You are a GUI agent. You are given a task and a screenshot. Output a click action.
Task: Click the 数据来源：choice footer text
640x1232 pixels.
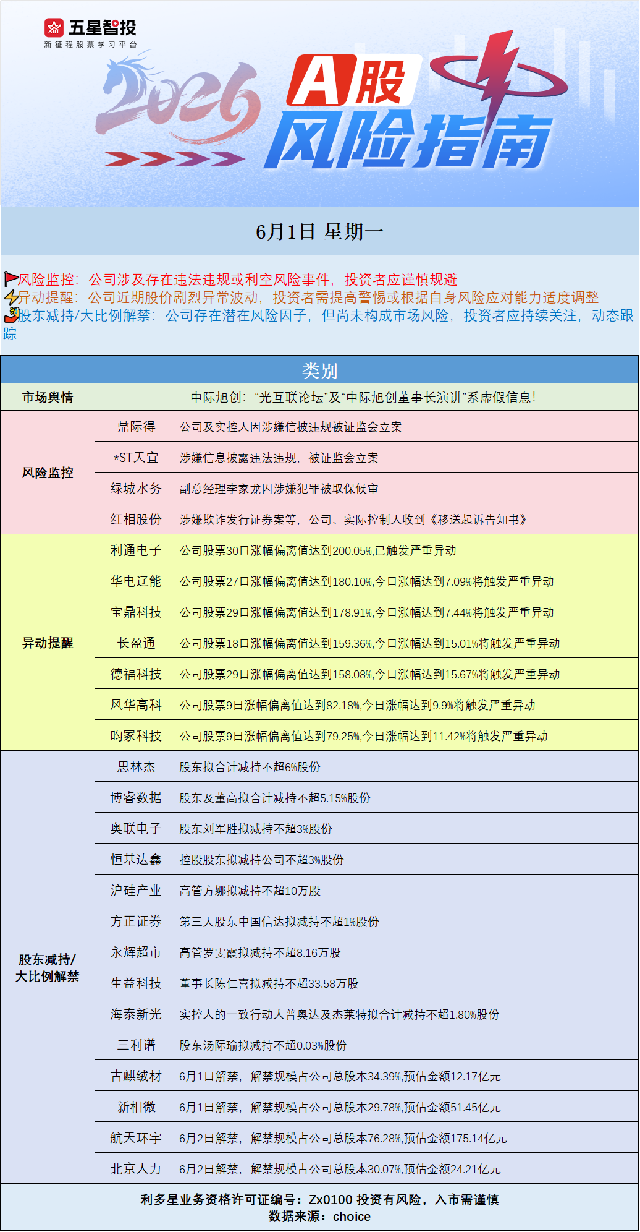(x=319, y=1217)
